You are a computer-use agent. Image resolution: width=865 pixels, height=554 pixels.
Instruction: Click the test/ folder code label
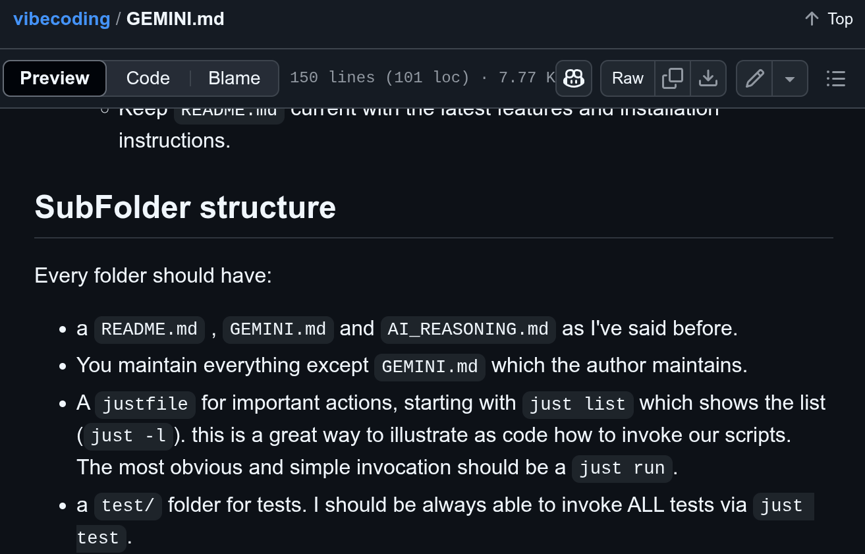pos(128,506)
